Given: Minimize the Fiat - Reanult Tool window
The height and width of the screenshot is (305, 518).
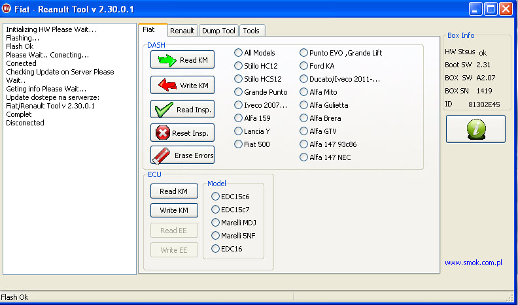Looking at the screenshot, I should pyautogui.click(x=475, y=9).
